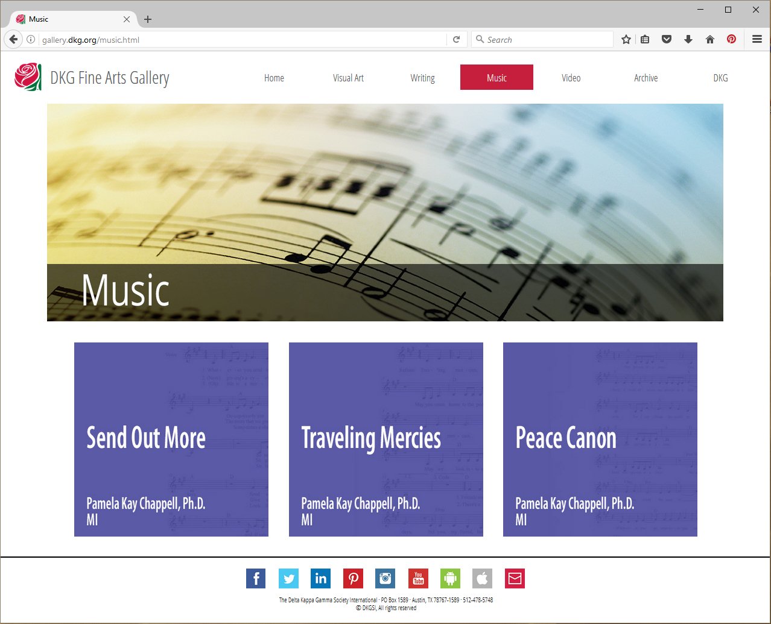Open the Writing section
The width and height of the screenshot is (771, 624).
[x=422, y=78]
